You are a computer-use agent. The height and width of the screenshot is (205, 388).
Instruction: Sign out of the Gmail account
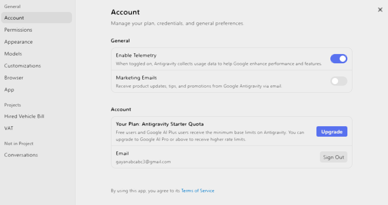click(333, 157)
